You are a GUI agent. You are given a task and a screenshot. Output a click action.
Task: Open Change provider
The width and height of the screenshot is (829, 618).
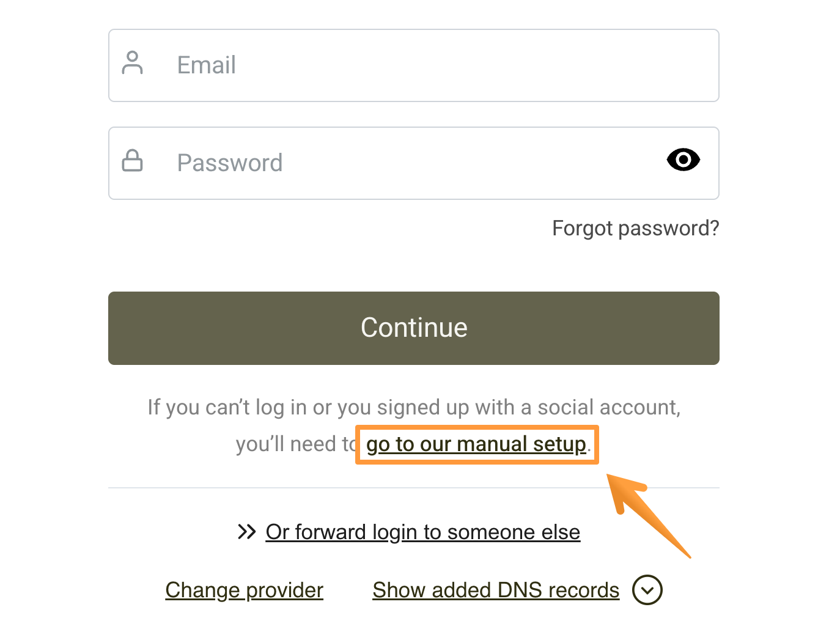point(244,589)
